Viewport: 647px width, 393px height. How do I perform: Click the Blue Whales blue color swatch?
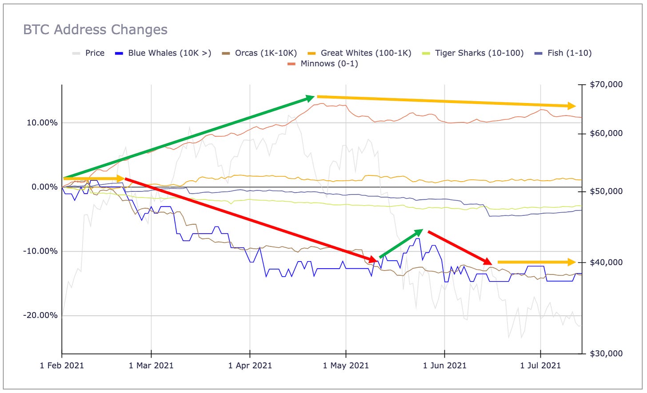119,53
